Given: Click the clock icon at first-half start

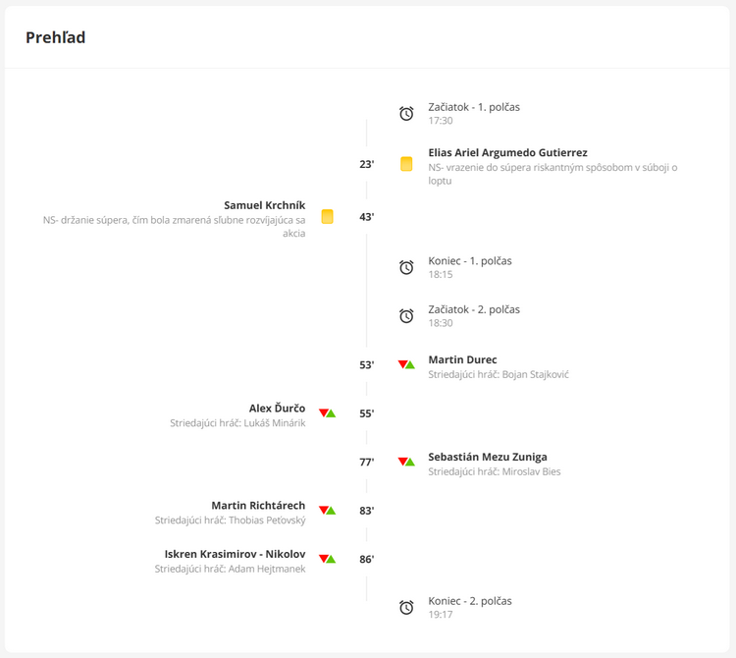Looking at the screenshot, I should click(406, 114).
